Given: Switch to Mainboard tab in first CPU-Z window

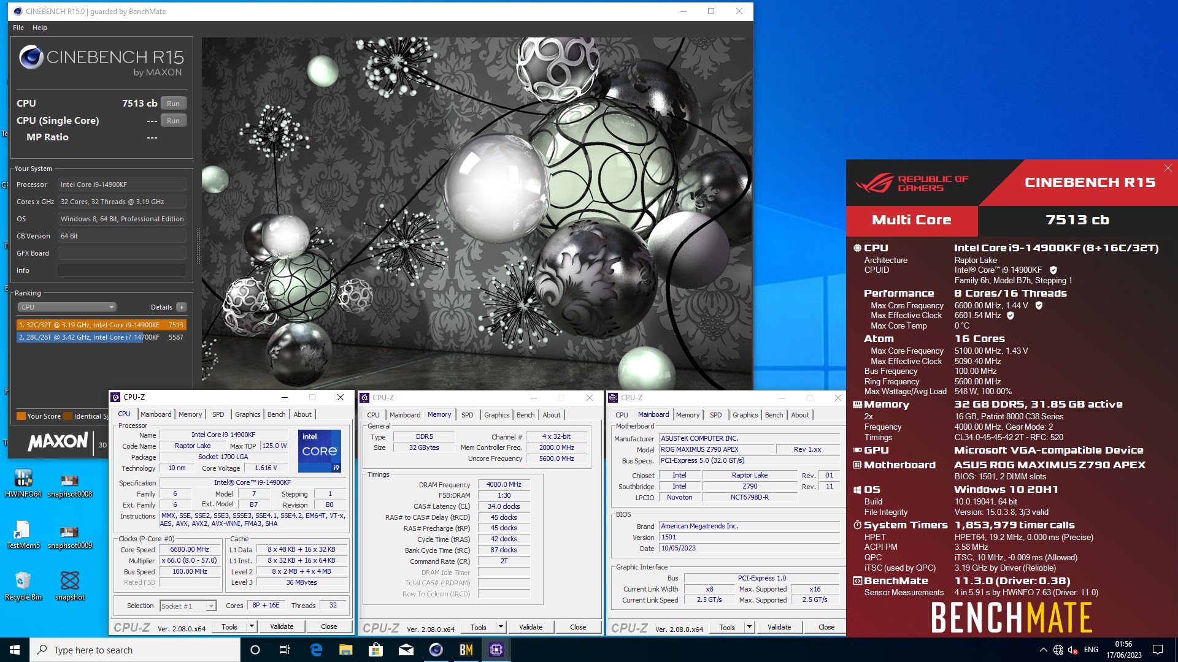Looking at the screenshot, I should point(156,414).
